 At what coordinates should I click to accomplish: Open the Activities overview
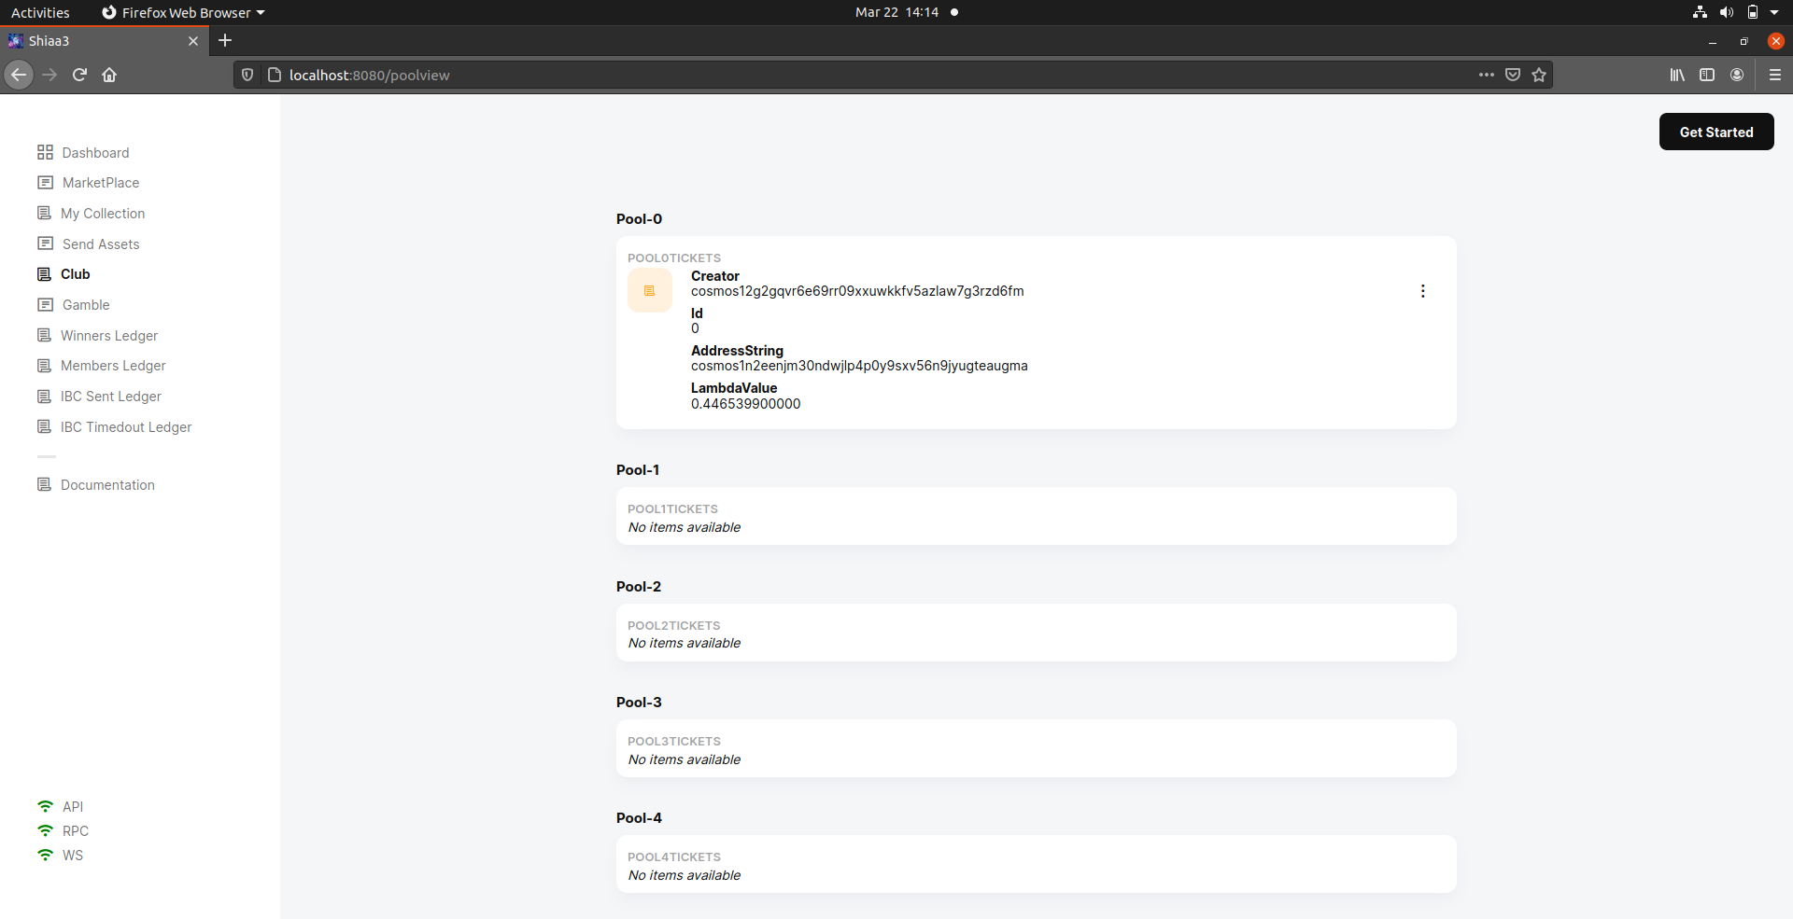(x=40, y=12)
